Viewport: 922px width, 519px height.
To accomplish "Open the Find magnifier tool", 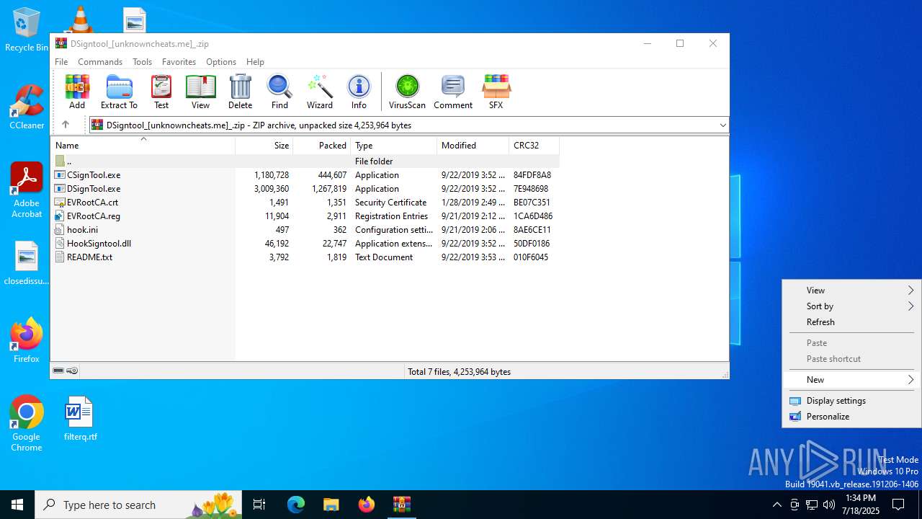I will coord(279,92).
